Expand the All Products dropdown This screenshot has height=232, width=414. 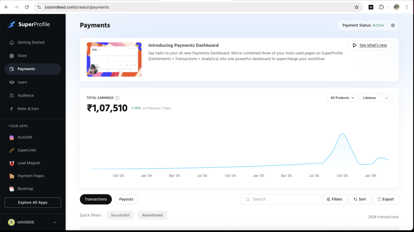(x=342, y=98)
